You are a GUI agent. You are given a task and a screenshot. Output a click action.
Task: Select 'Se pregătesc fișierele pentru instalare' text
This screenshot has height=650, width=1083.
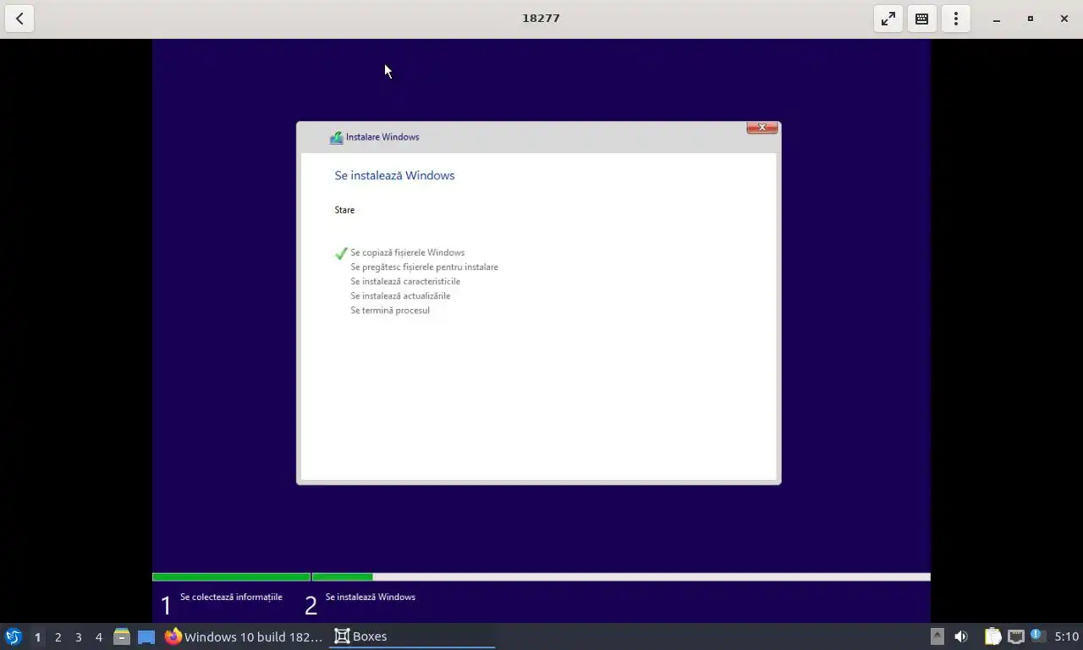coord(424,267)
